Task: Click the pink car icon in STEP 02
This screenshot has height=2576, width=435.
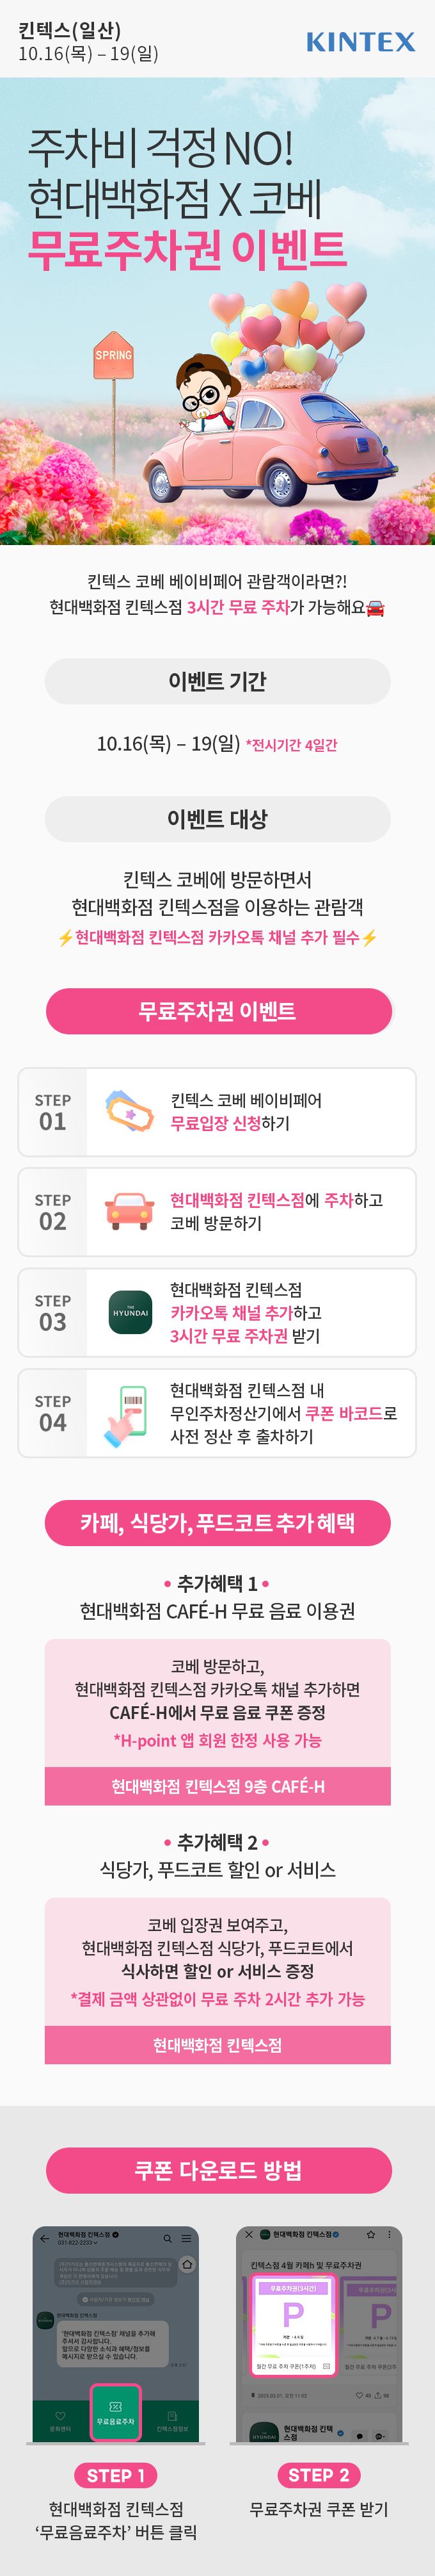Action: tap(130, 1211)
